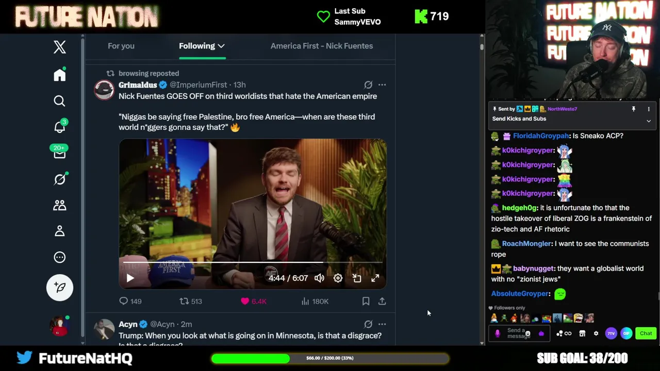Open the hedgeh0g chat username
This screenshot has height=371, width=660.
pyautogui.click(x=519, y=208)
